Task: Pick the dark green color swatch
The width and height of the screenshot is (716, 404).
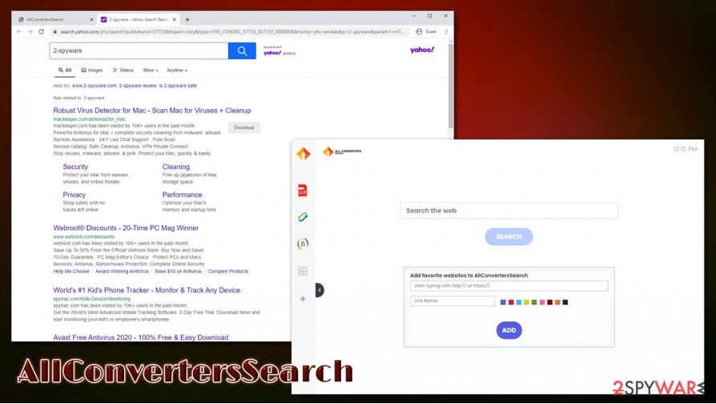Action: pos(534,302)
